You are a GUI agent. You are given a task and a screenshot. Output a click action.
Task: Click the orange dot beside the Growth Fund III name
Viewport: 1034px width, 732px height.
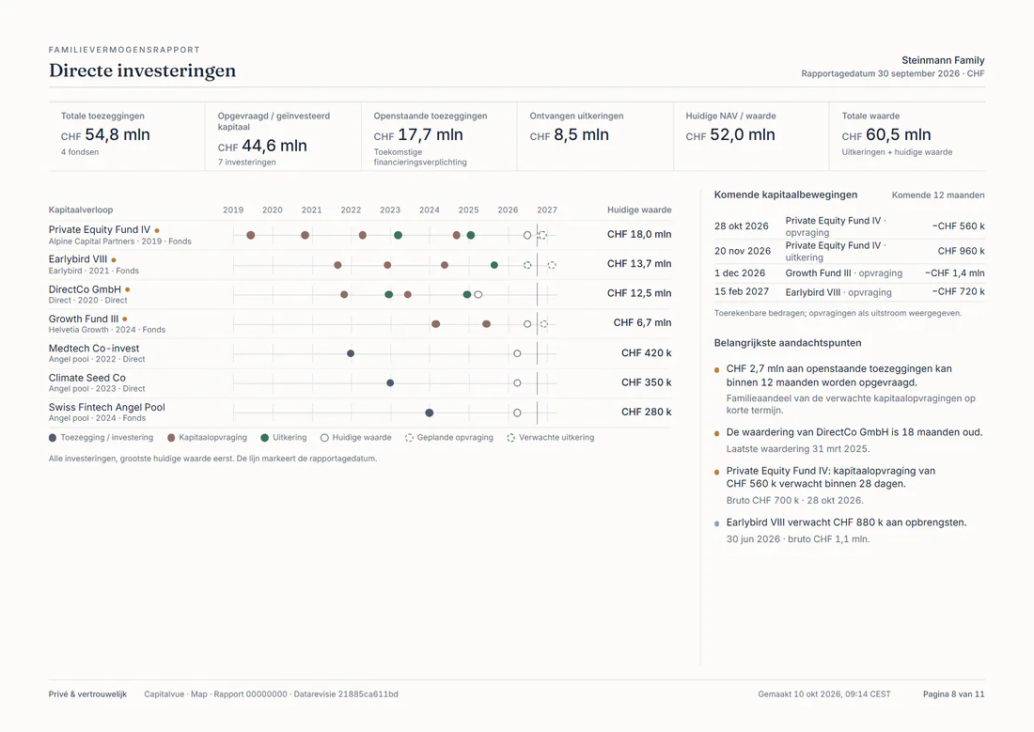(x=125, y=319)
